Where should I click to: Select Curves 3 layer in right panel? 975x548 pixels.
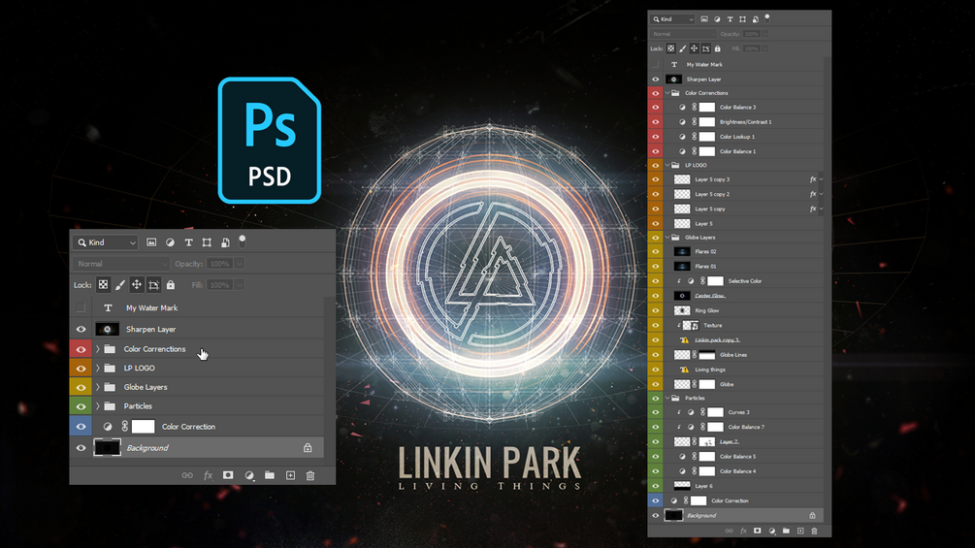pyautogui.click(x=743, y=412)
